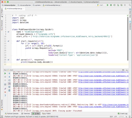132x118 pixels.
Task: Open help with the question mark icon
Action: point(5,96)
